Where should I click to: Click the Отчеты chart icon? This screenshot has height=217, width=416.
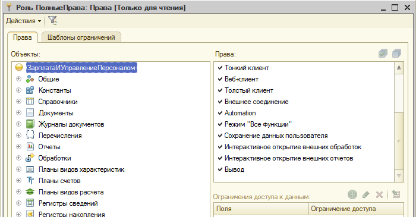click(x=30, y=146)
